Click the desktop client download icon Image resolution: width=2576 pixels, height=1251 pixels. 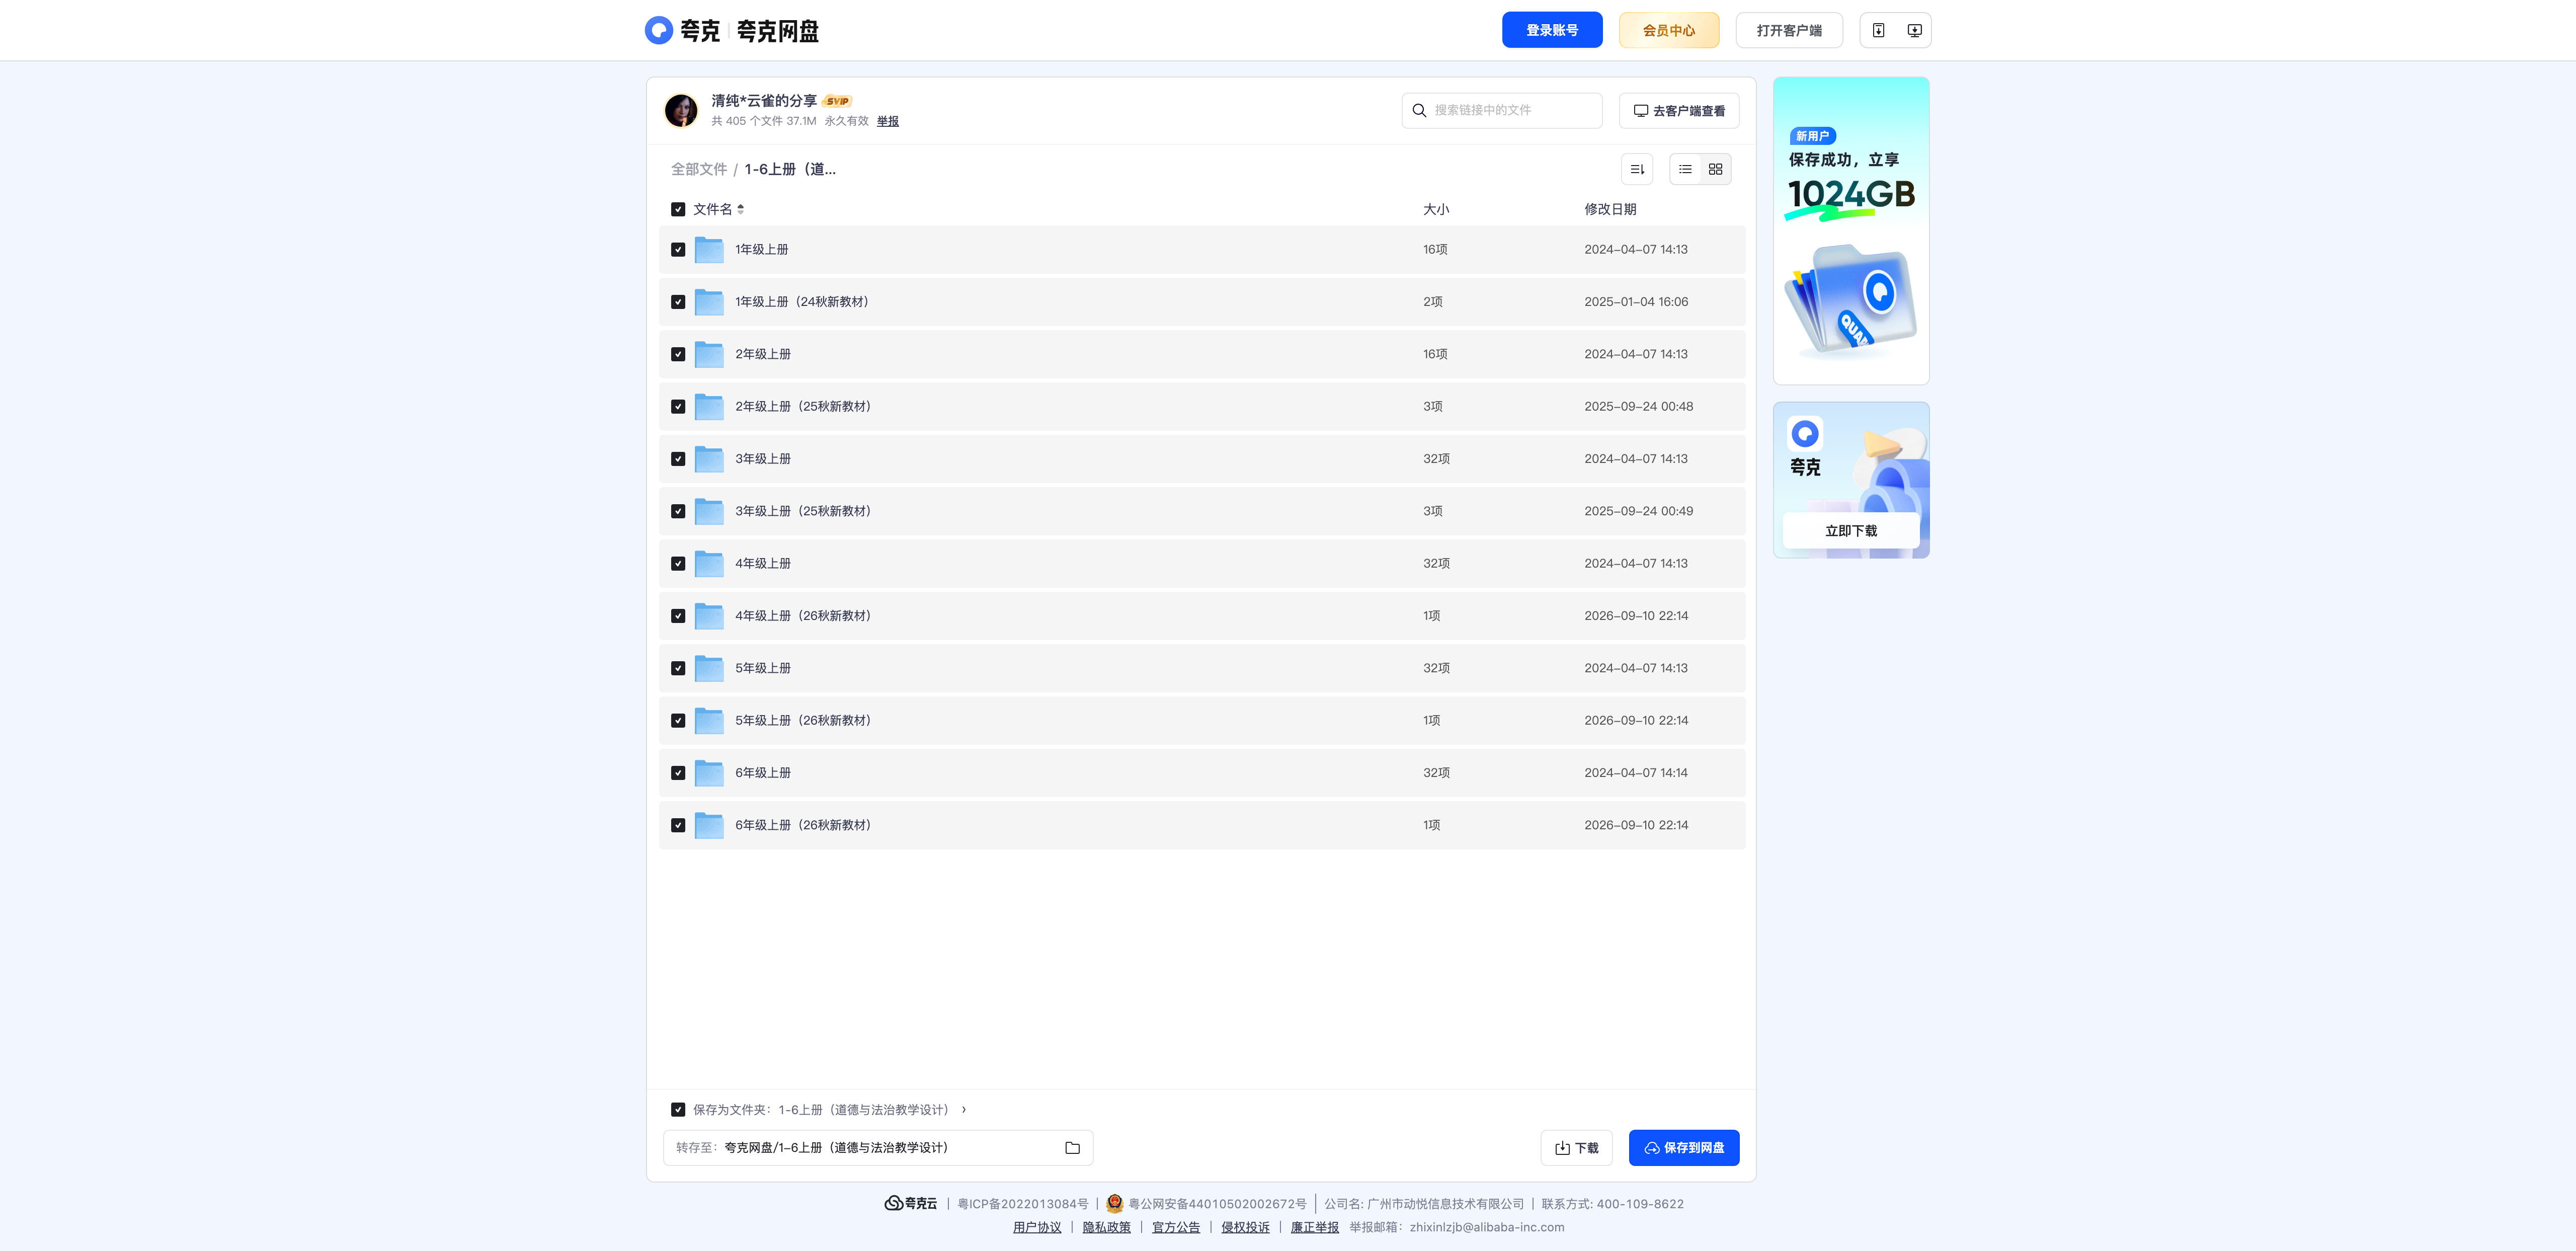[1914, 30]
